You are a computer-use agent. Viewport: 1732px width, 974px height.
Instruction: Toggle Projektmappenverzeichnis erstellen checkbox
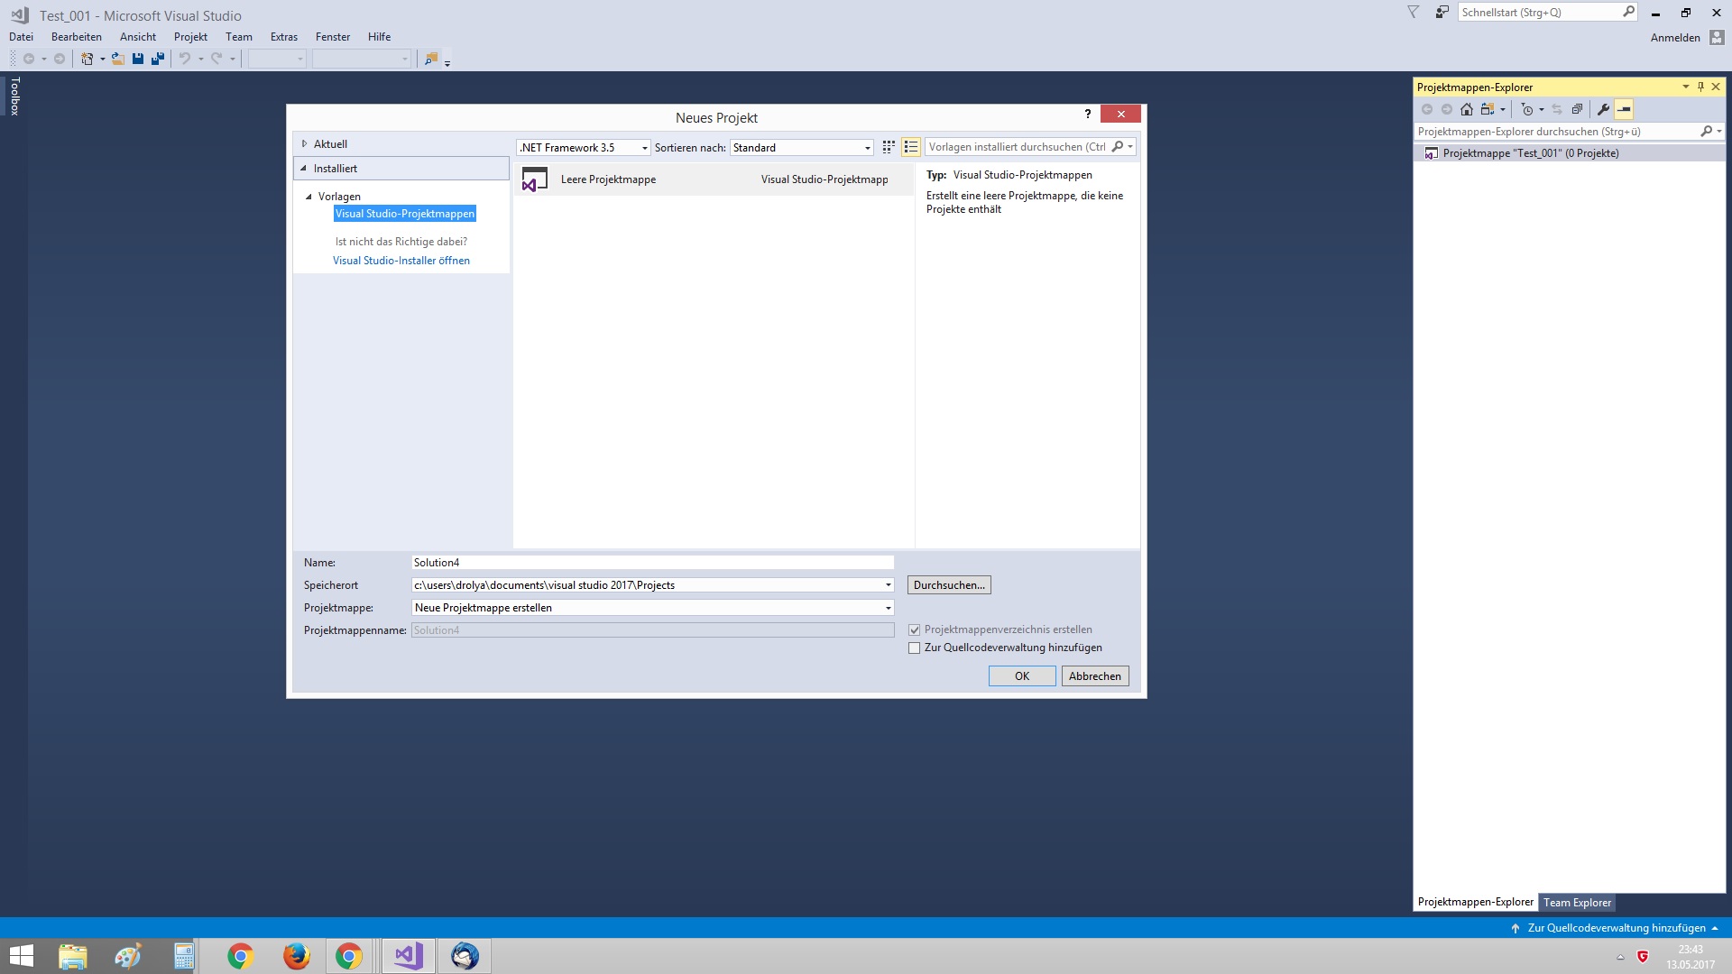914,629
